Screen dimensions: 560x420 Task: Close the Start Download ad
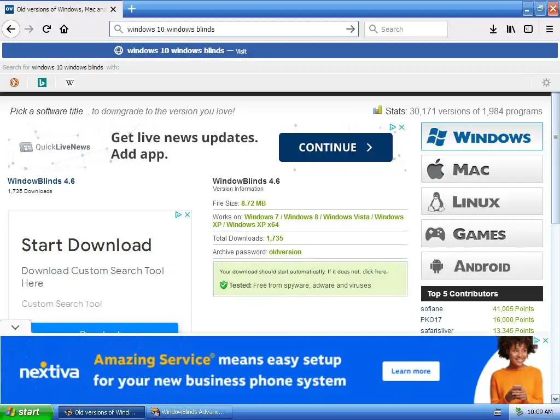(x=187, y=214)
